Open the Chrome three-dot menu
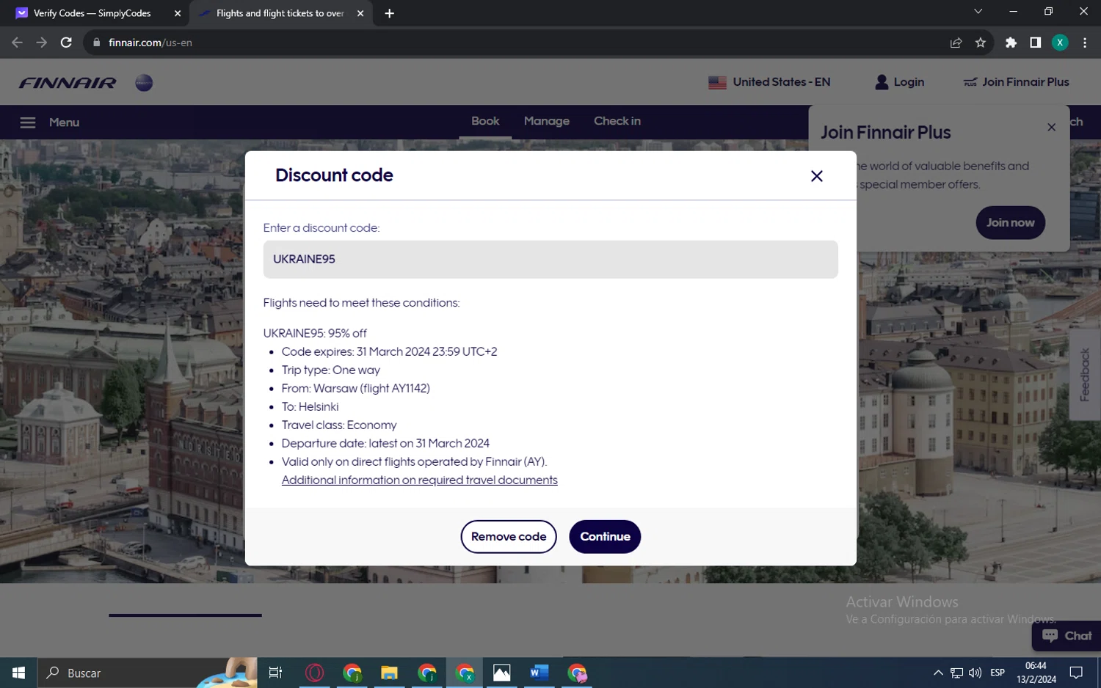Image resolution: width=1101 pixels, height=688 pixels. 1084,43
